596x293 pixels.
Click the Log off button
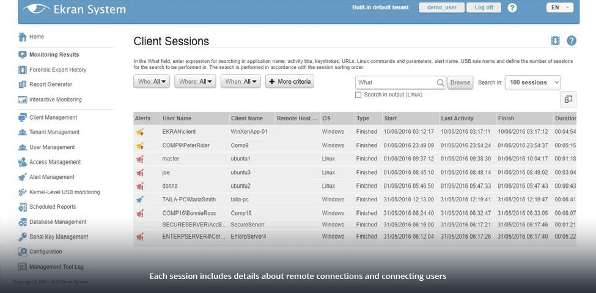pos(484,8)
